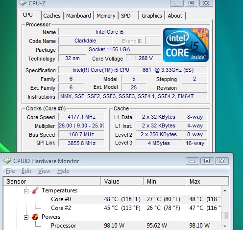Open the Memory tab
Image resolution: width=243 pixels, height=230 pixels.
click(x=106, y=16)
